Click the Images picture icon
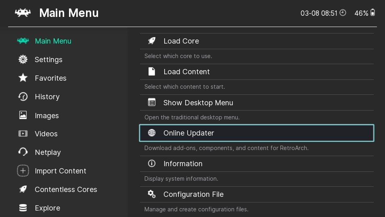The image size is (385, 217). click(23, 115)
